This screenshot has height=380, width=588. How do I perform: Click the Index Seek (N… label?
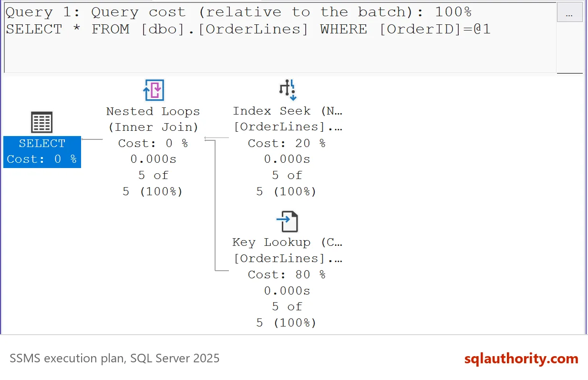(288, 111)
